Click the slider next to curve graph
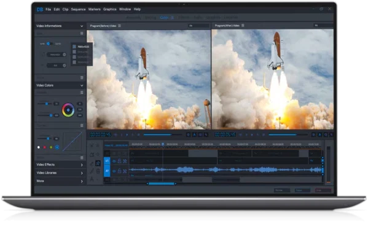The height and width of the screenshot is (225, 368). pyautogui.click(x=44, y=139)
